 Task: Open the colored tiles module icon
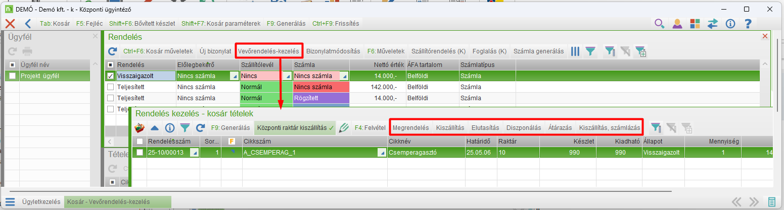coord(695,23)
